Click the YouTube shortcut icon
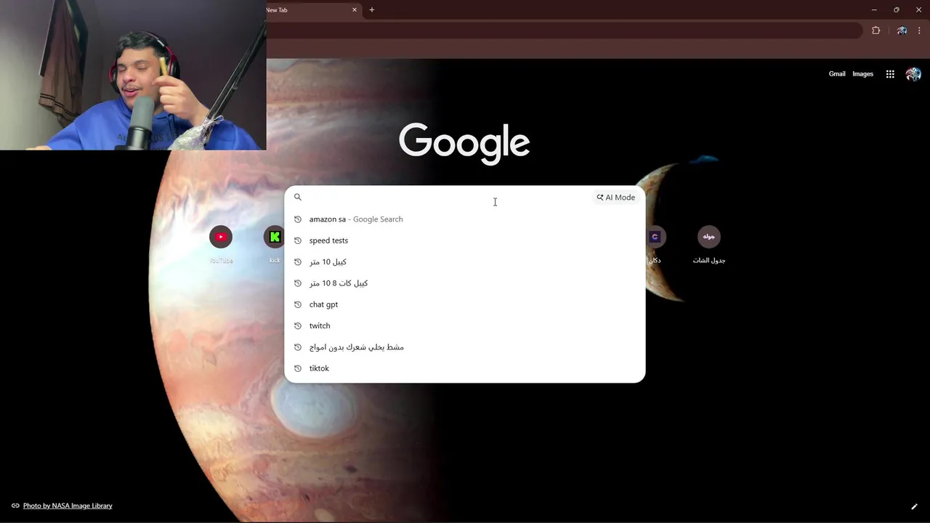Viewport: 930px width, 523px height. [221, 237]
